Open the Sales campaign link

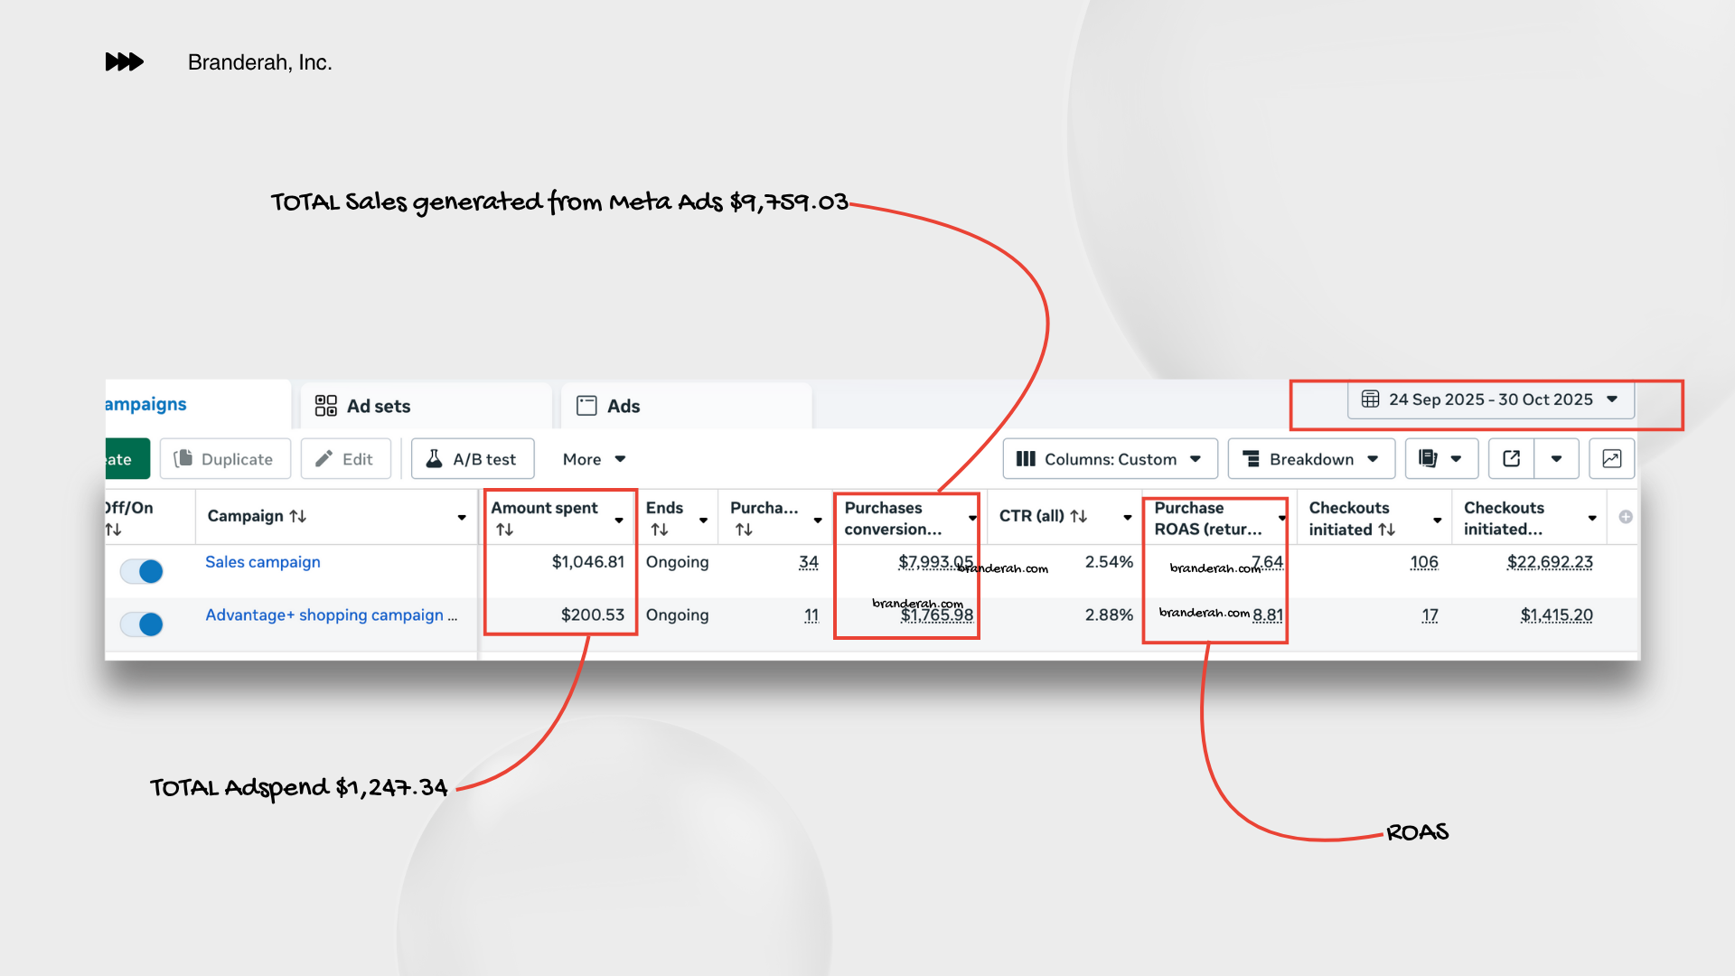[263, 562]
